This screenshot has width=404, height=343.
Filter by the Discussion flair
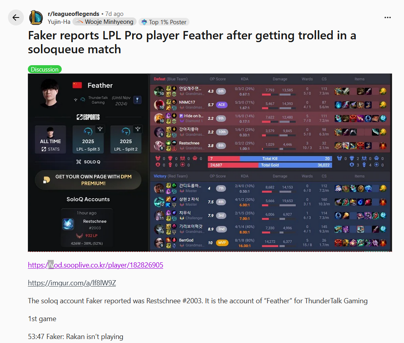click(45, 69)
